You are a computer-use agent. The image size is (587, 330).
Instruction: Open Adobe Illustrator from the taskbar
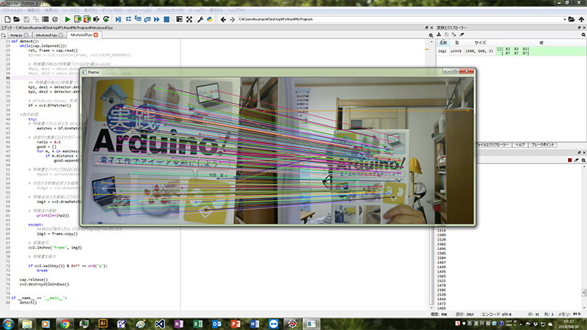[103, 323]
